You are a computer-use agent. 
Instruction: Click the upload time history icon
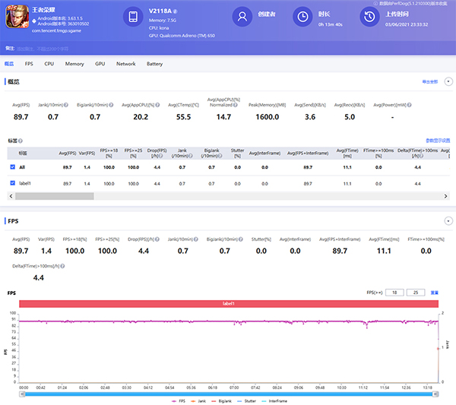point(369,17)
